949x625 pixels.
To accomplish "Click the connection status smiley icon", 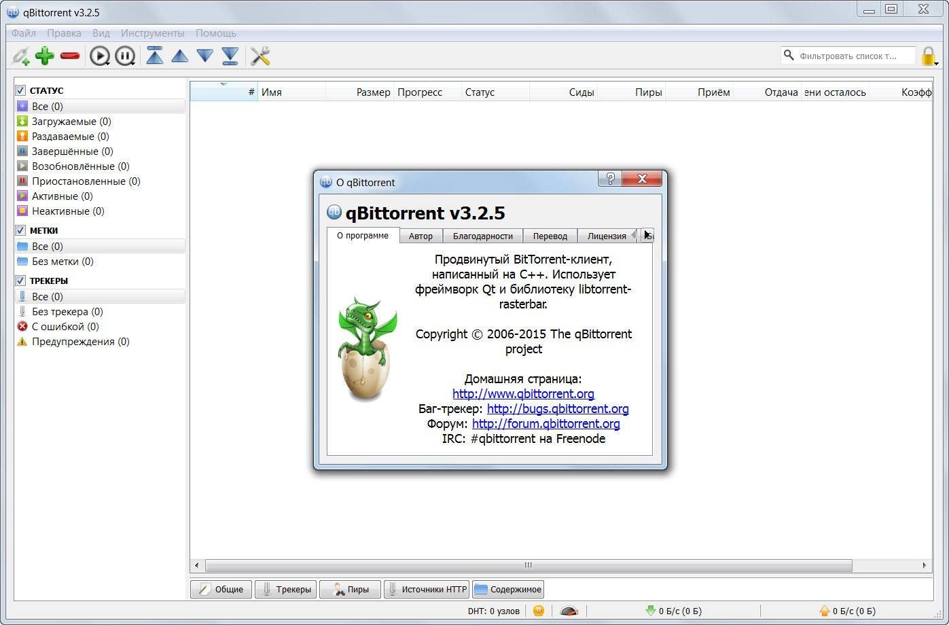I will [x=539, y=611].
